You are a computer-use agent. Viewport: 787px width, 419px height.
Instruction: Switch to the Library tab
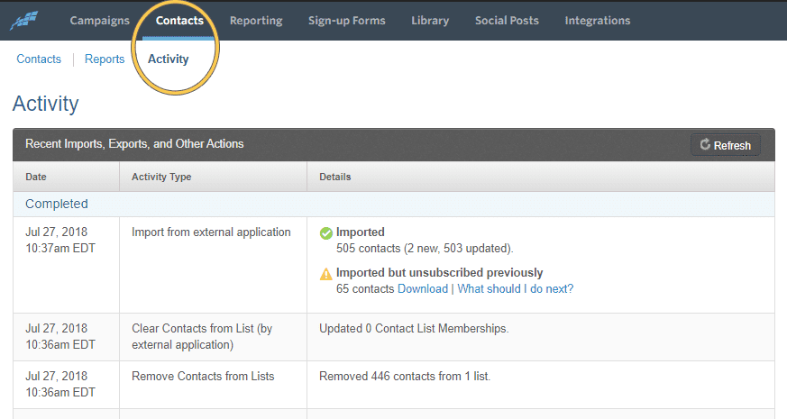(x=430, y=21)
